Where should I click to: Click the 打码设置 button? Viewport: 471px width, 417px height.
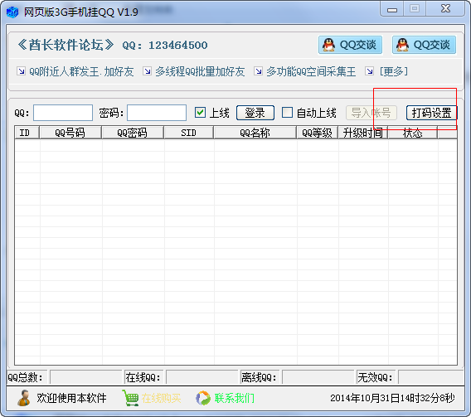tap(431, 113)
